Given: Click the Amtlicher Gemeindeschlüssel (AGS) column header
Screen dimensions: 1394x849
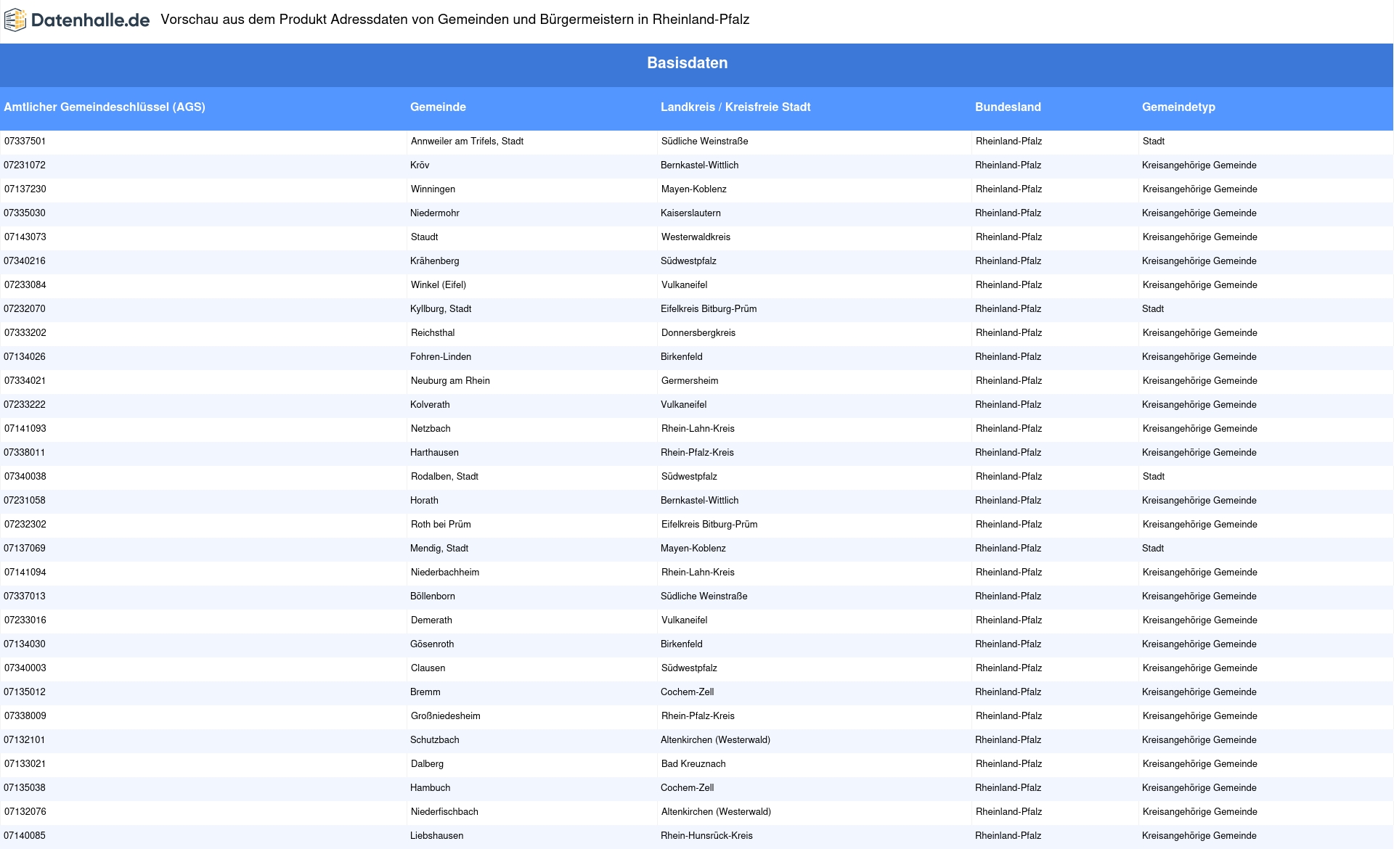Looking at the screenshot, I should (x=105, y=107).
